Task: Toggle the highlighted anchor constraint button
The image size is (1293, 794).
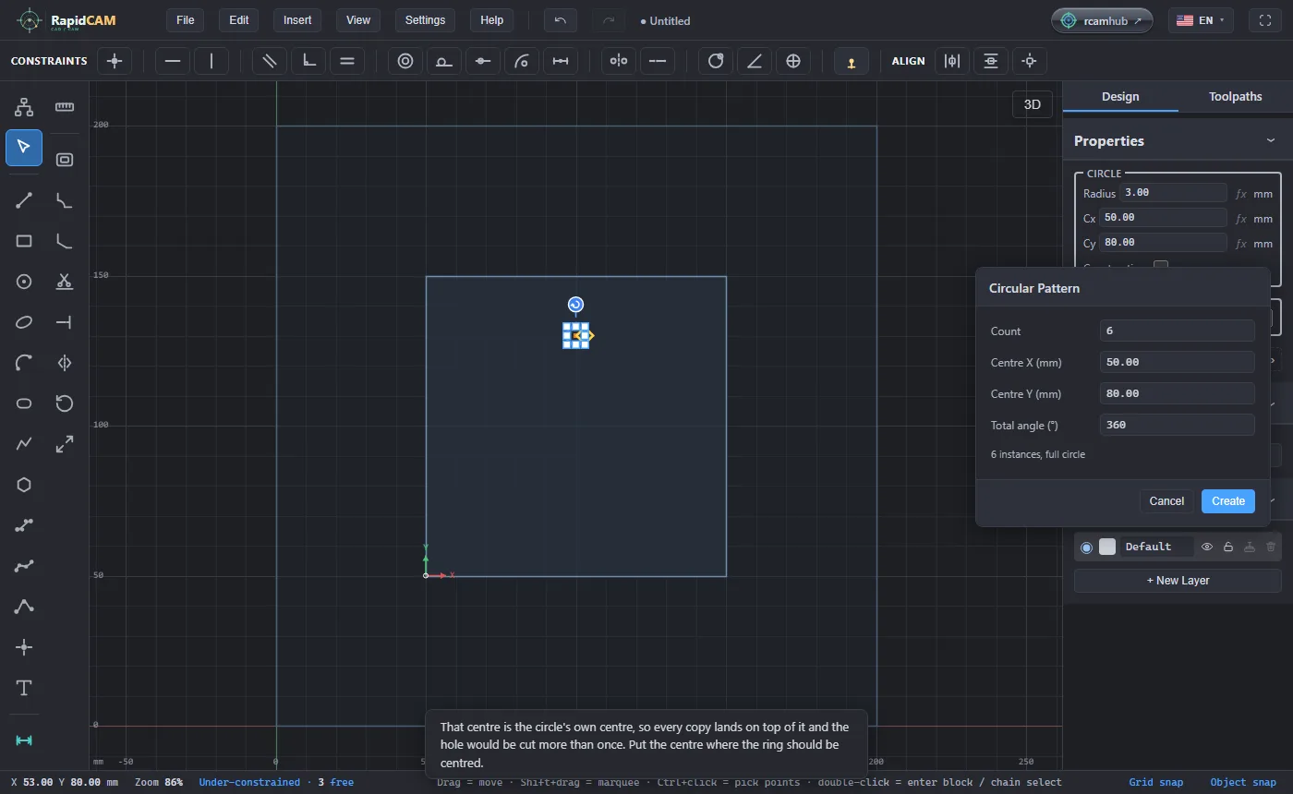Action: click(x=852, y=61)
